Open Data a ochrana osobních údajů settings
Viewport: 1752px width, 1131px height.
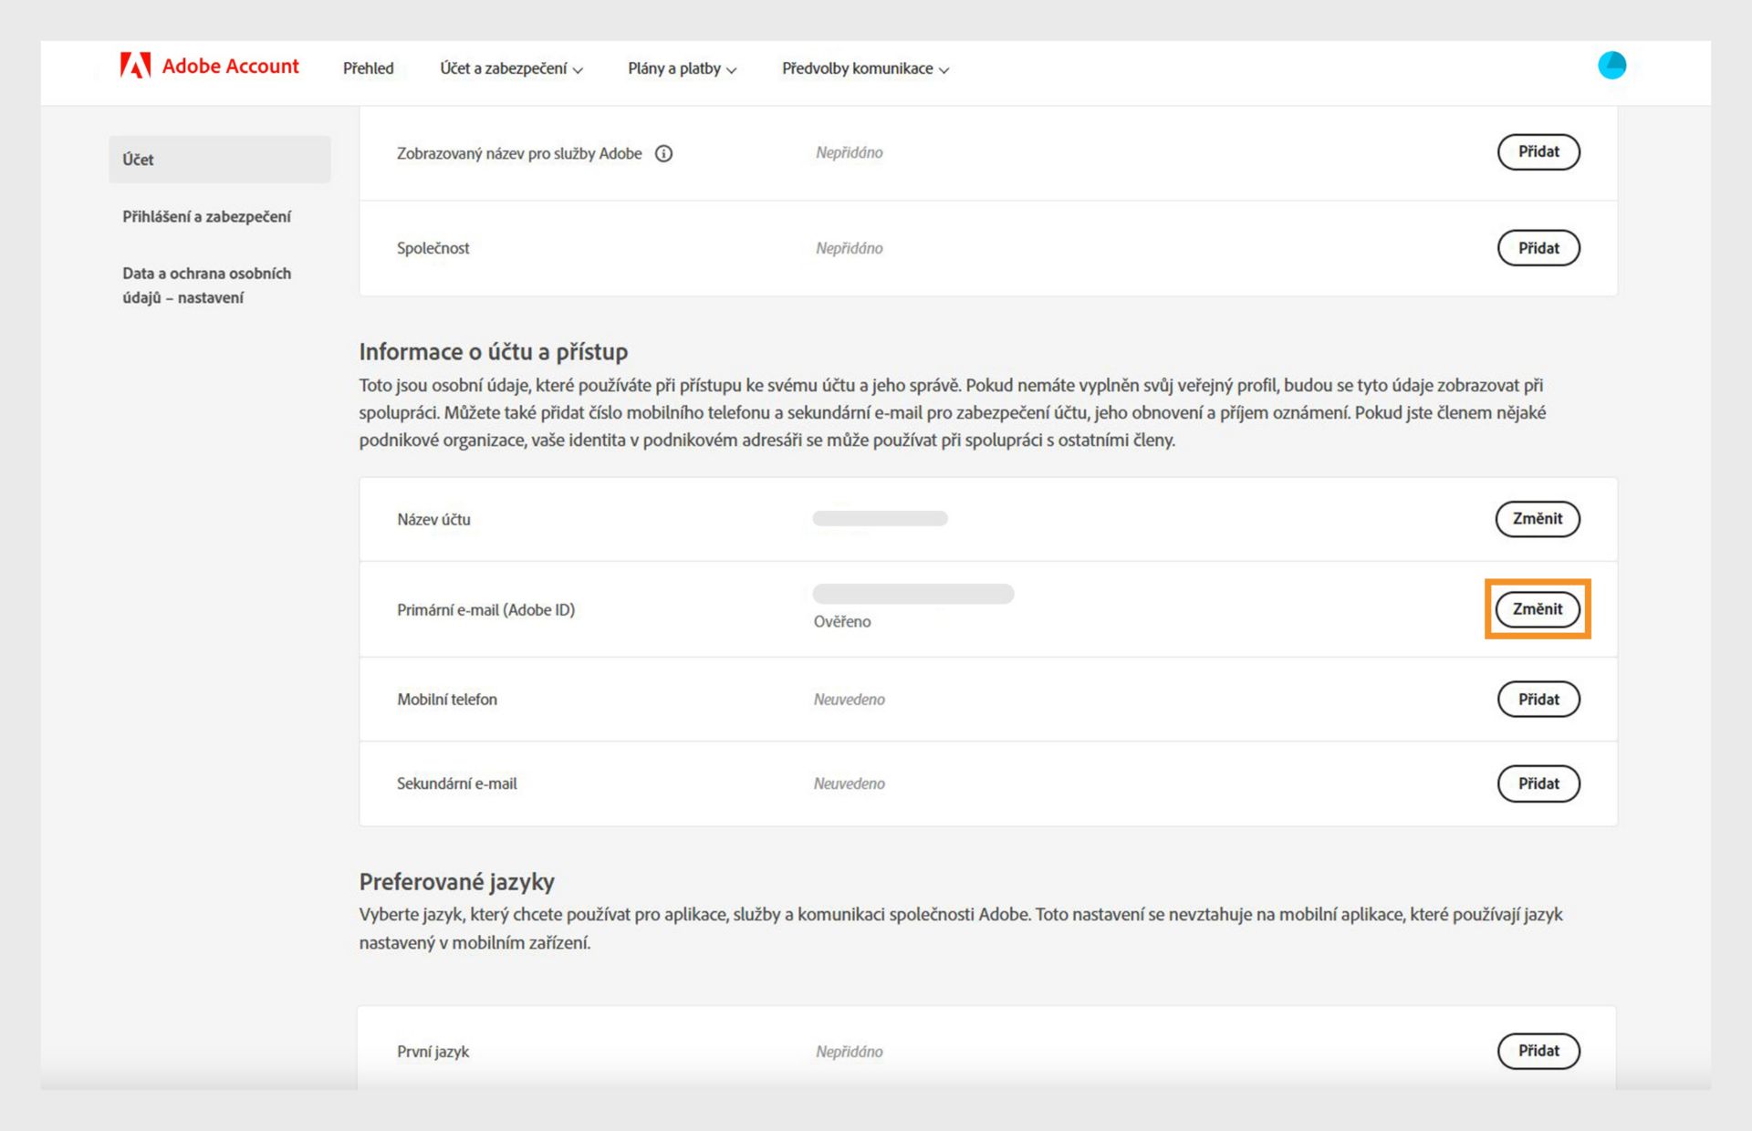point(206,285)
